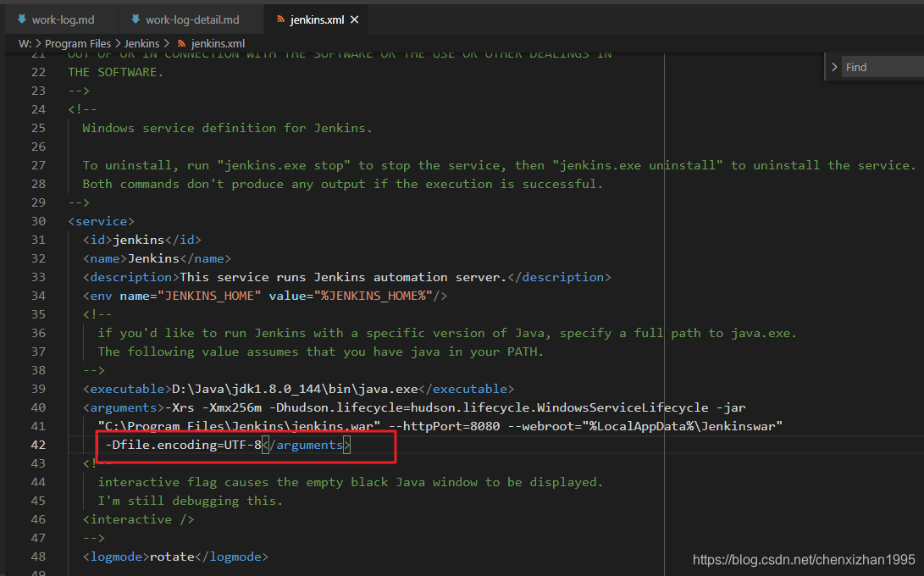Click 'I'm still debugging this.' comment
This screenshot has width=924, height=576.
click(x=191, y=501)
